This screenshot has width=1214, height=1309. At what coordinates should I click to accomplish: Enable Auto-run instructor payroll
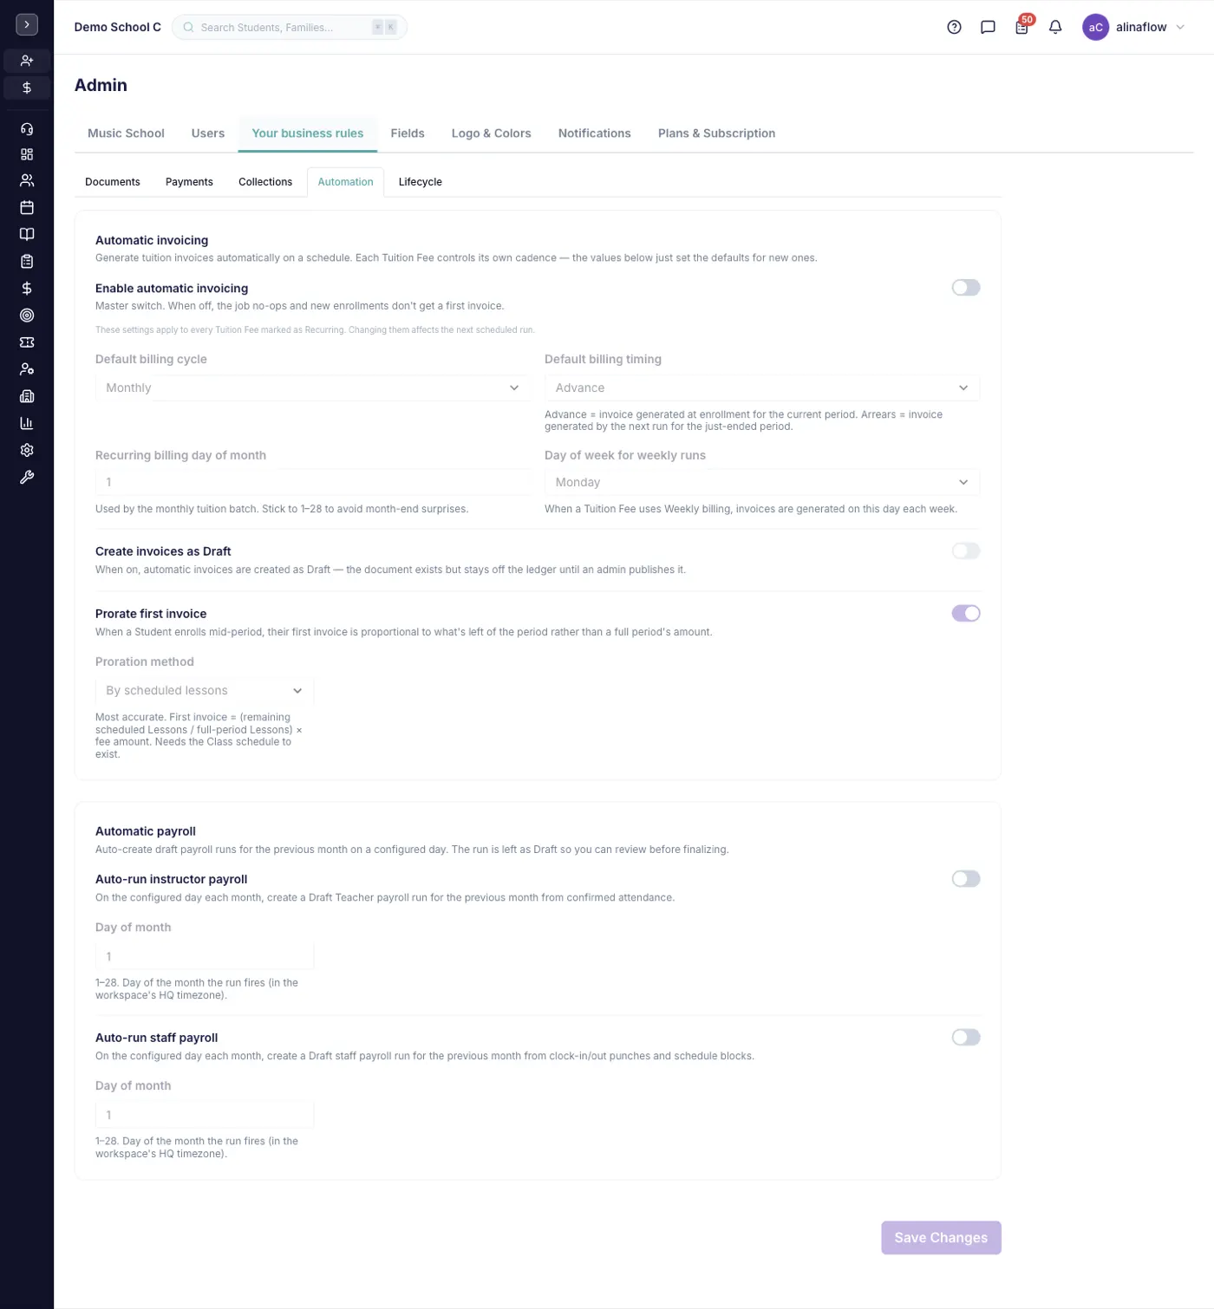(966, 879)
